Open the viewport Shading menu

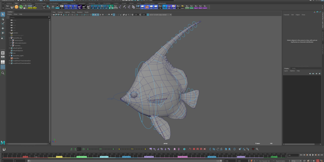click(x=60, y=12)
